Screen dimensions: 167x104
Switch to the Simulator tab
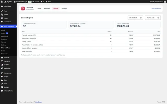point(47,9)
